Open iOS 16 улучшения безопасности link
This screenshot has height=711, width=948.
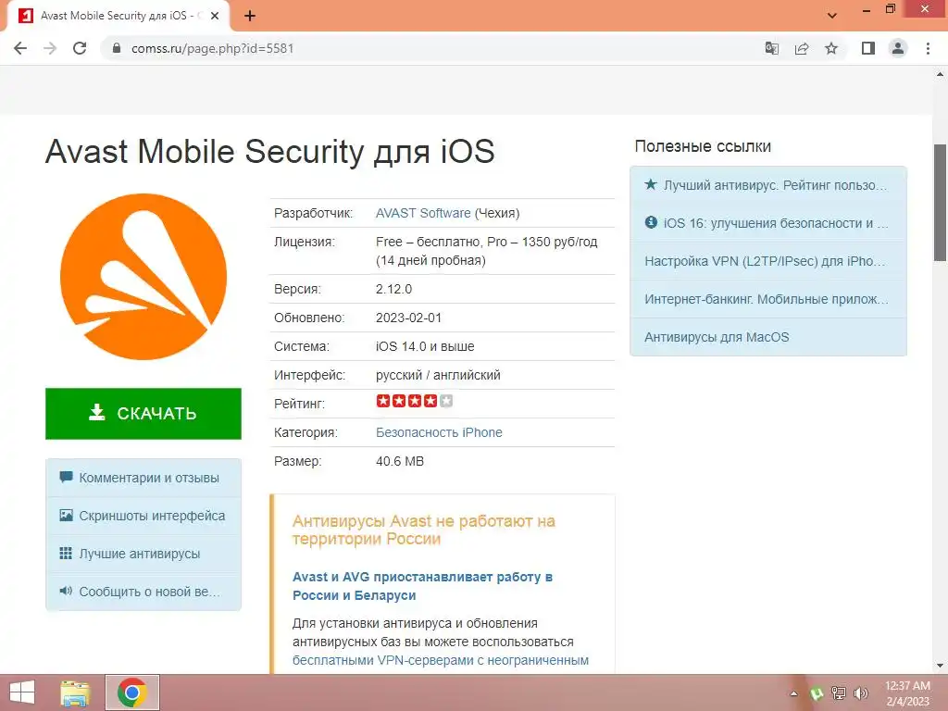tap(768, 223)
